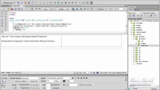Click the Undo arrow icon
This screenshot has height=90, width=160.
coord(36,9)
